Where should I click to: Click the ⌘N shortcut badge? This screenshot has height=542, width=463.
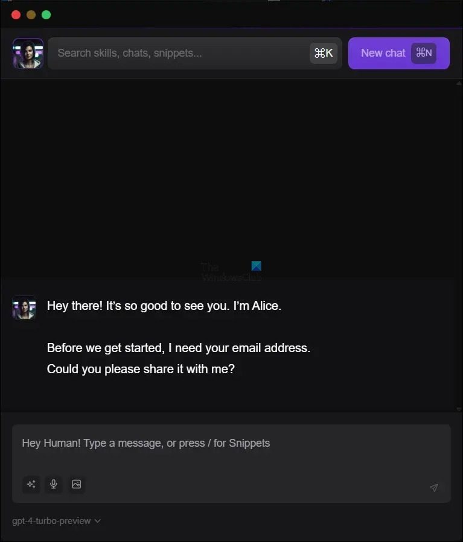(424, 53)
